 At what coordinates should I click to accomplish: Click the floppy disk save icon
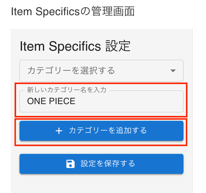[70, 164]
